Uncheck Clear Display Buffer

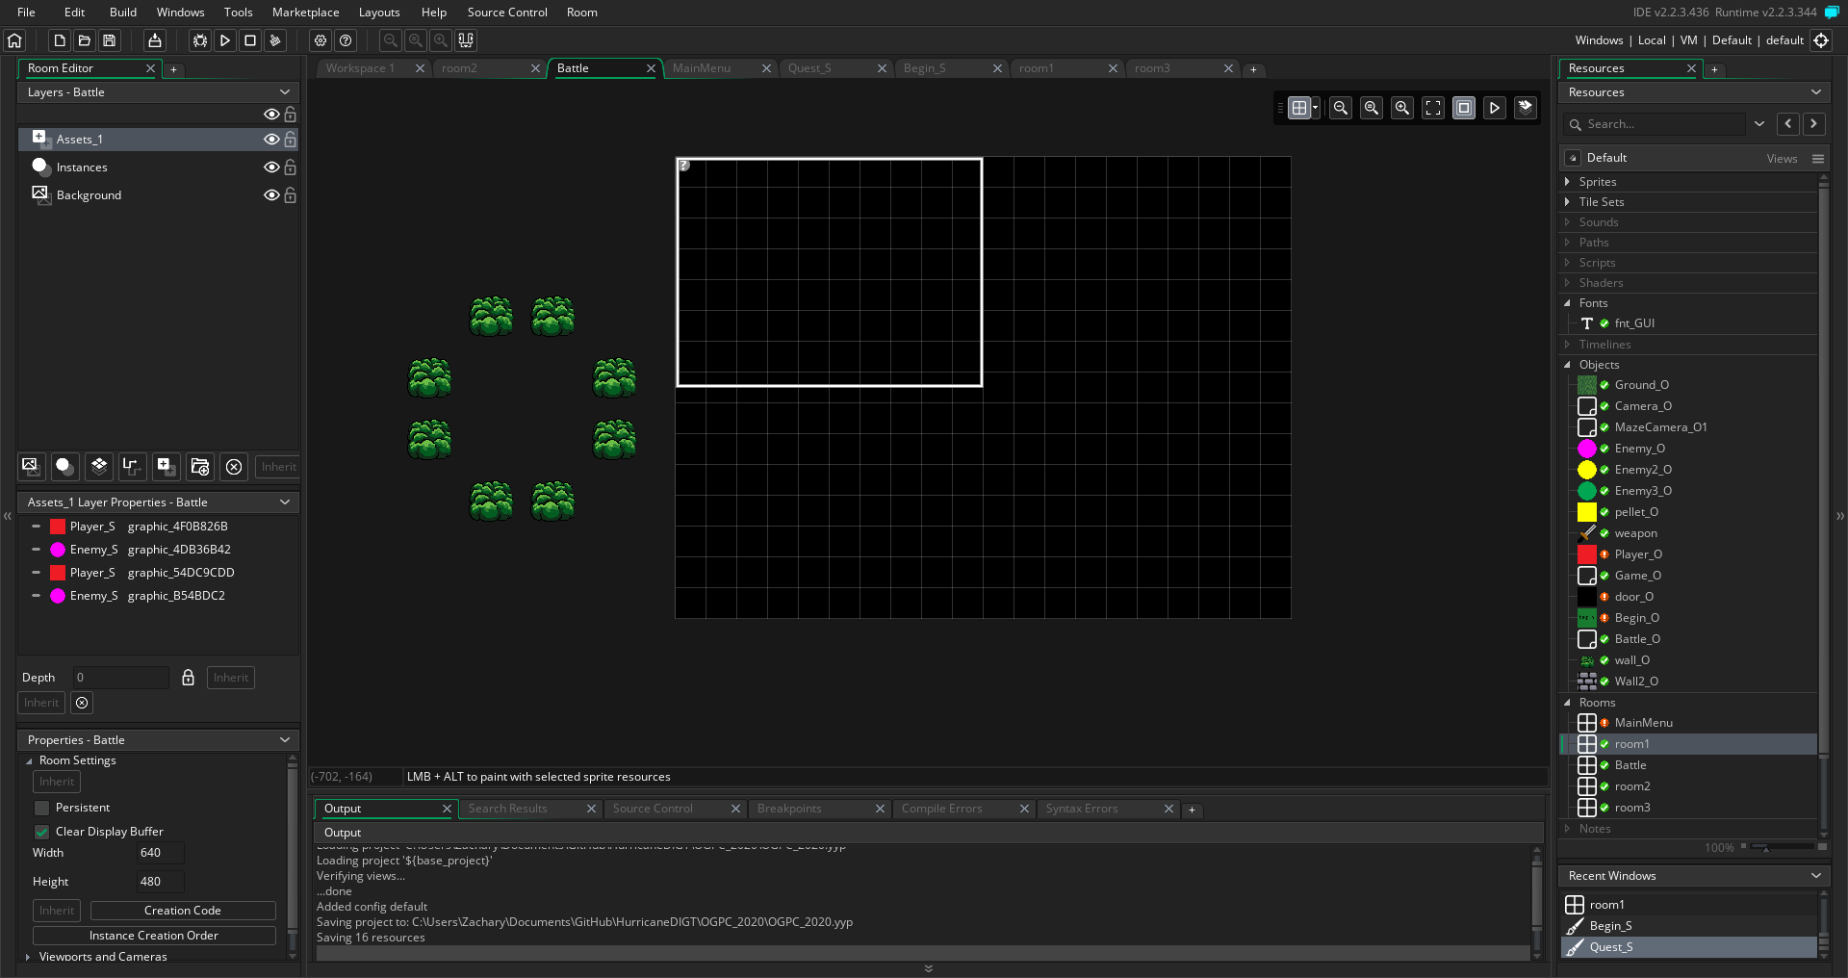pos(41,832)
